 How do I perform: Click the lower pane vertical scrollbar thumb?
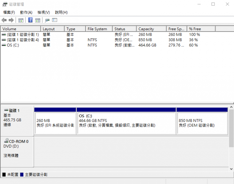(231, 128)
